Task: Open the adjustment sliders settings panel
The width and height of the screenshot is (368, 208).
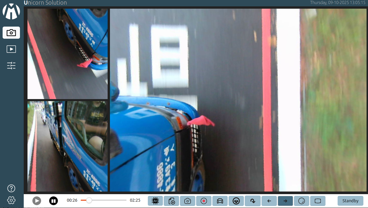Action: point(11,66)
